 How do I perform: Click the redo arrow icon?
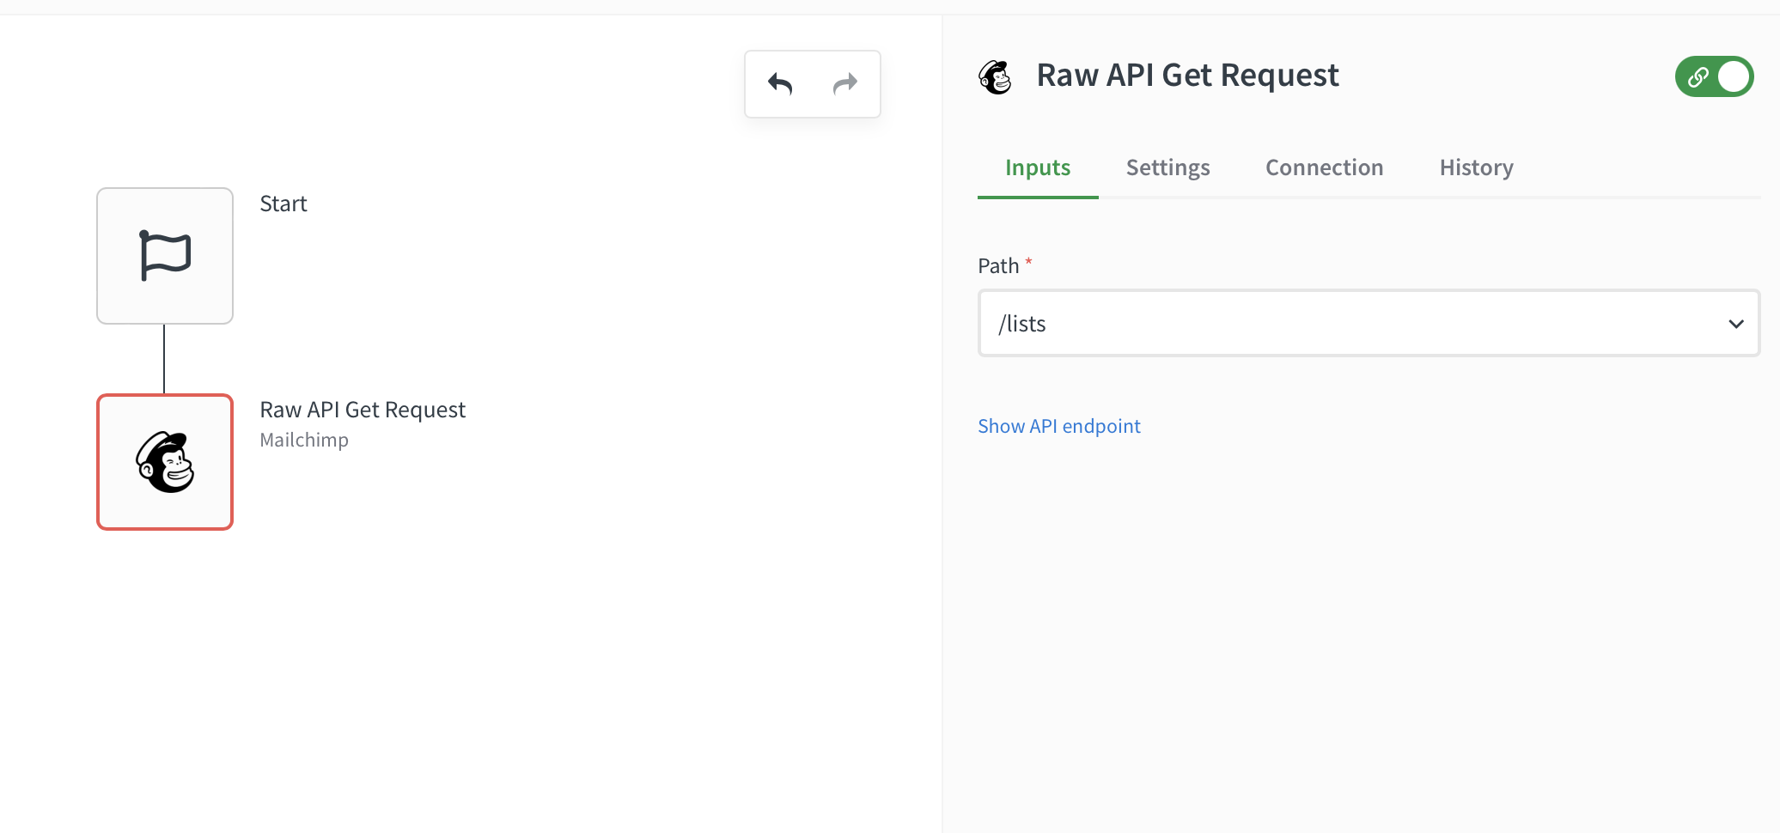[x=845, y=84]
